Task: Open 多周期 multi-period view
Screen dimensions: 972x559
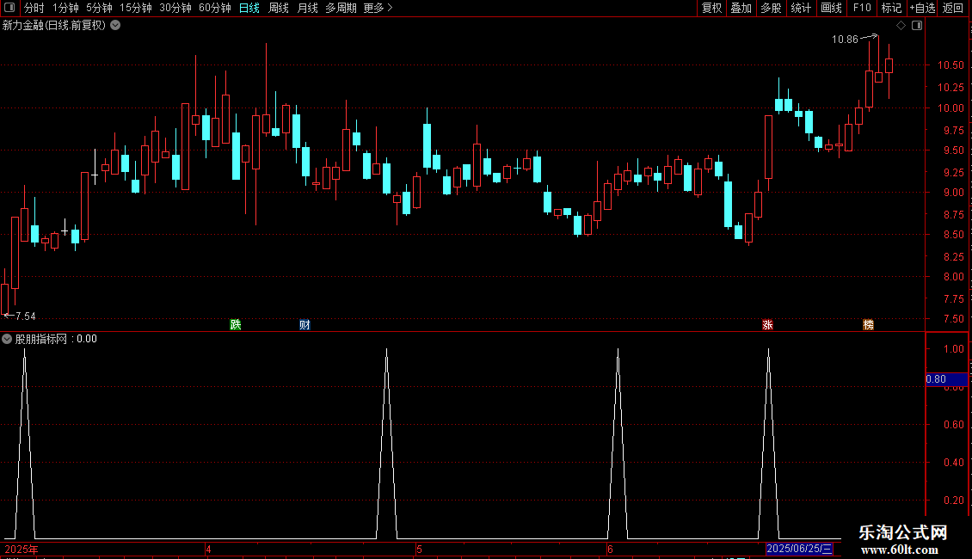Action: tap(341, 8)
